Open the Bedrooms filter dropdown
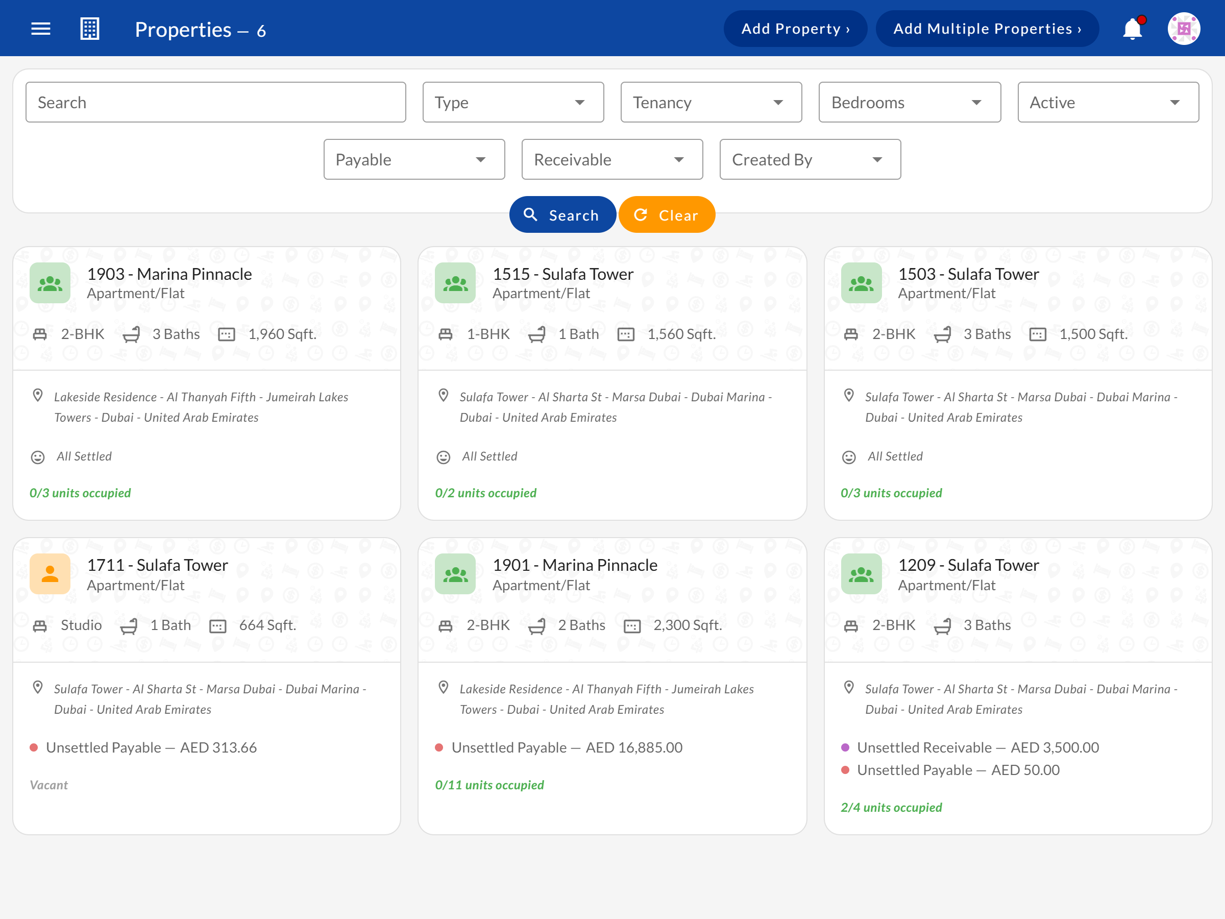This screenshot has height=919, width=1225. 910,103
